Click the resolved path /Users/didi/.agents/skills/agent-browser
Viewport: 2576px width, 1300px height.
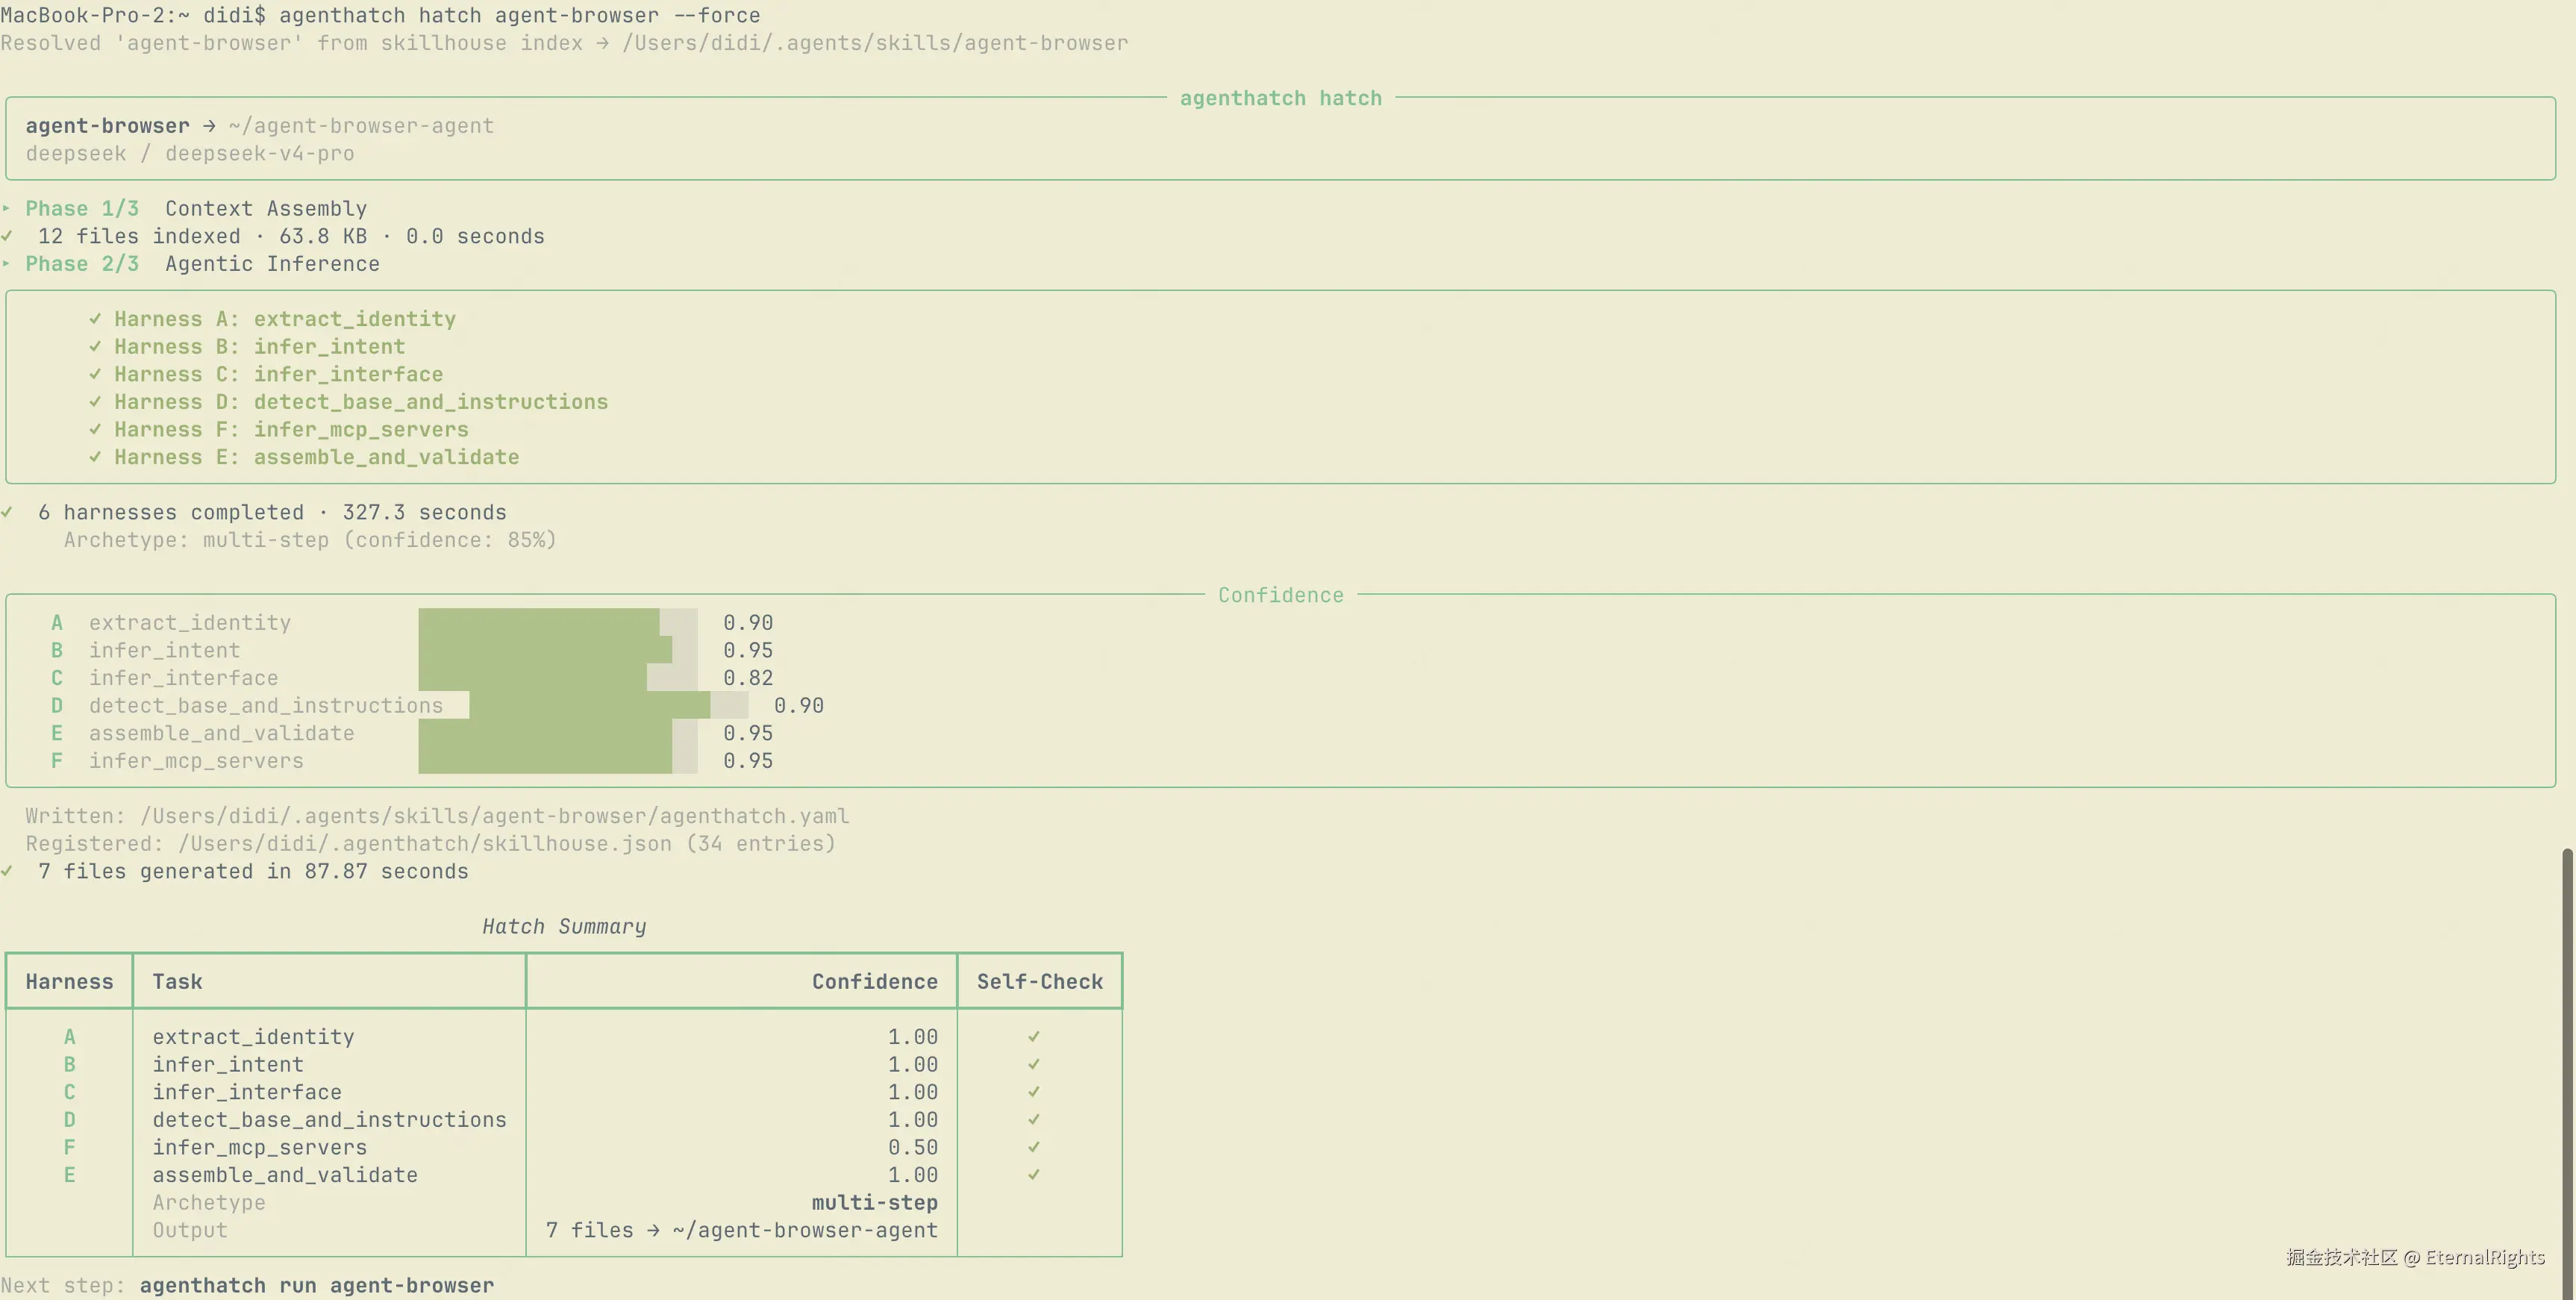tap(875, 43)
